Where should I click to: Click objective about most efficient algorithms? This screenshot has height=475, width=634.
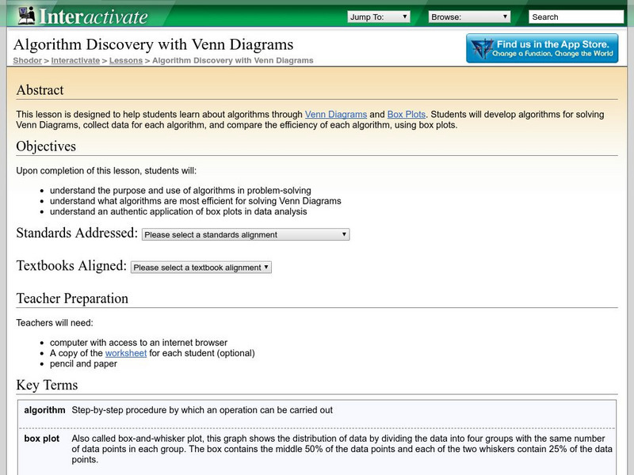[x=195, y=201]
